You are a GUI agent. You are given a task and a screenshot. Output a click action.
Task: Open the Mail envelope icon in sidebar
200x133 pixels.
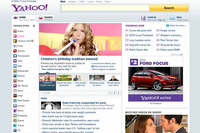click(15, 66)
